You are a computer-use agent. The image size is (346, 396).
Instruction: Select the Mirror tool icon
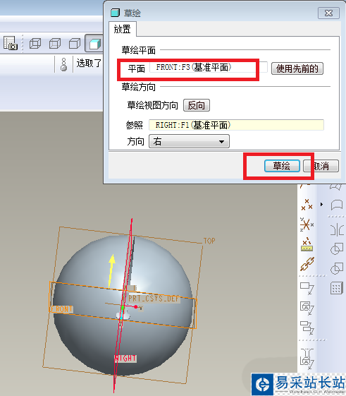337,229
